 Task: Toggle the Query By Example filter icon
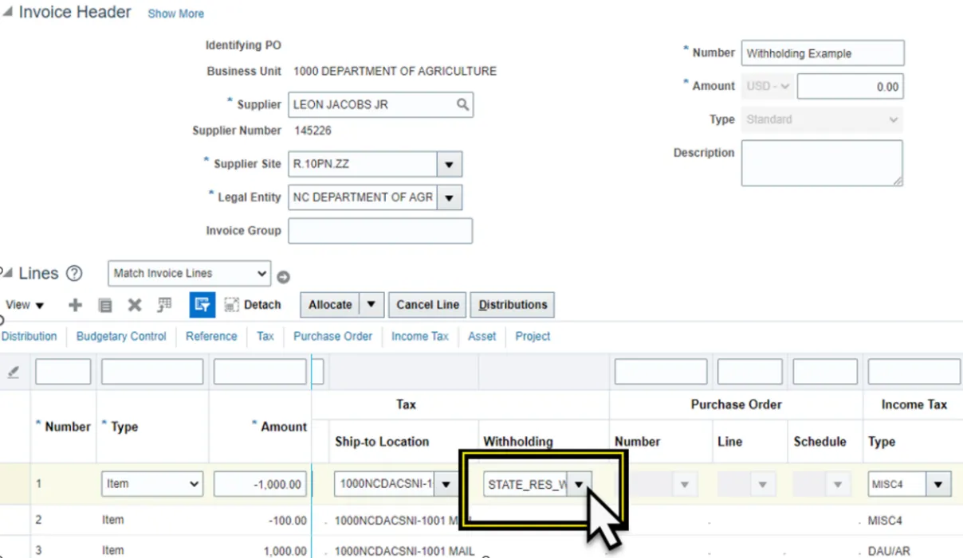[202, 305]
